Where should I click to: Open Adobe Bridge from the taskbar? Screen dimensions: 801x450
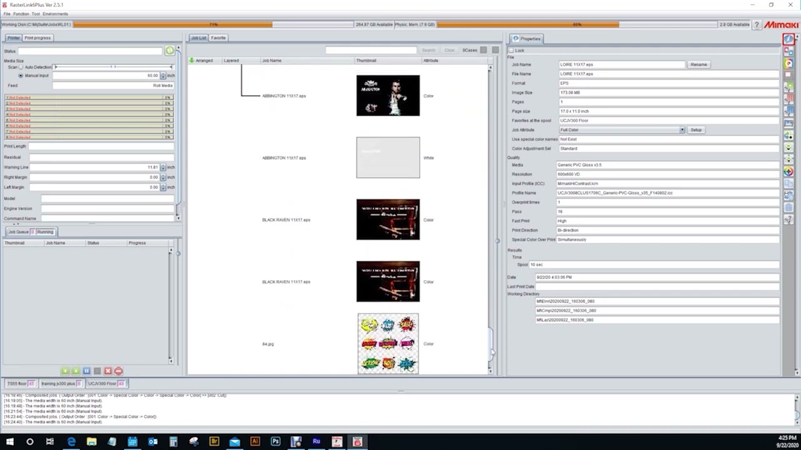pyautogui.click(x=214, y=441)
